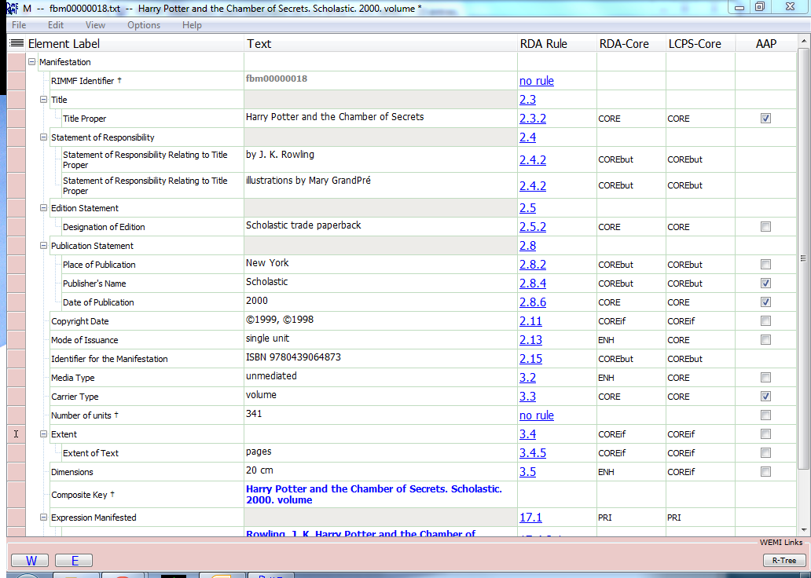
Task: Click Title Proper text field
Action: [x=380, y=119]
